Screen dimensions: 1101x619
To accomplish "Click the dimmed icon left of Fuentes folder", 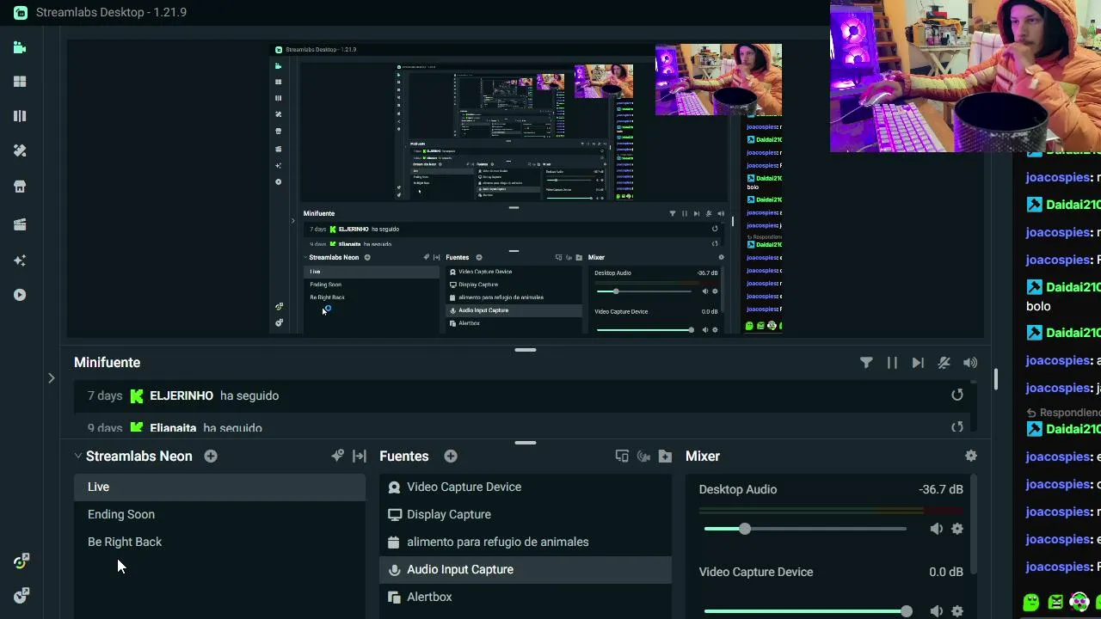I will (x=643, y=456).
